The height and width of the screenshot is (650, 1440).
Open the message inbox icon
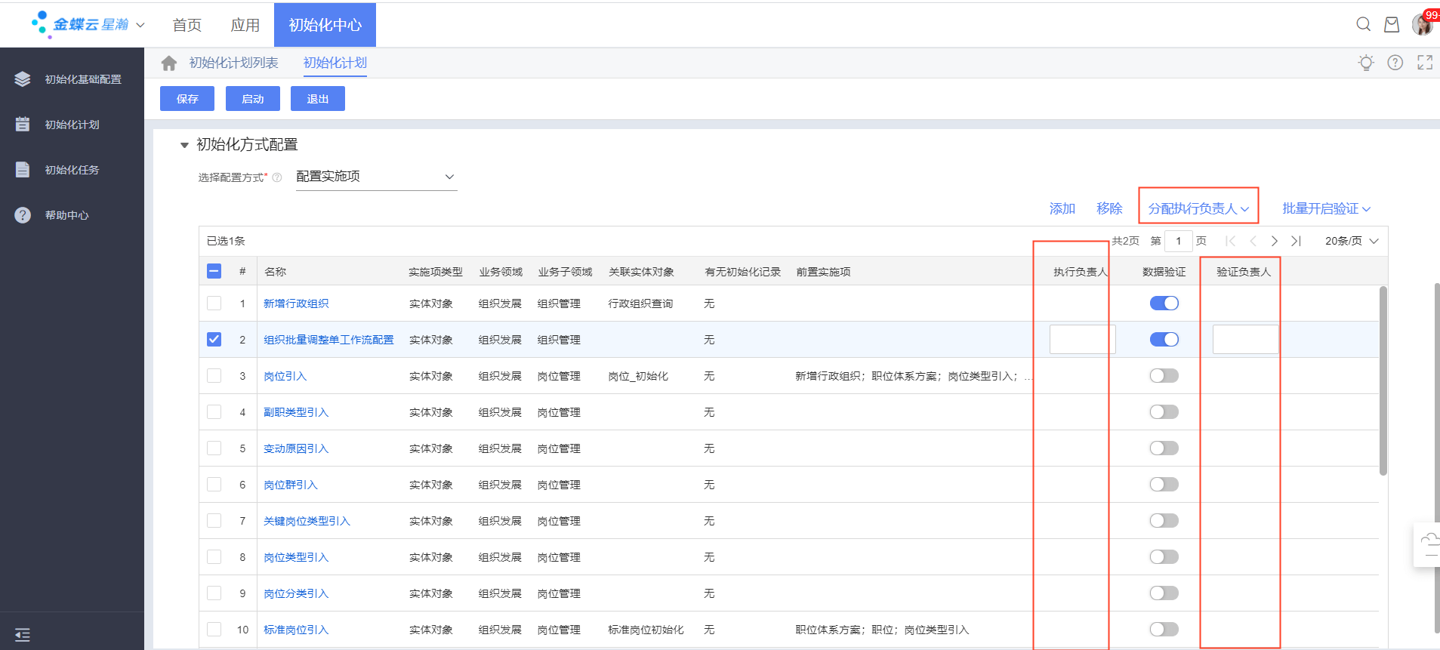(1391, 25)
